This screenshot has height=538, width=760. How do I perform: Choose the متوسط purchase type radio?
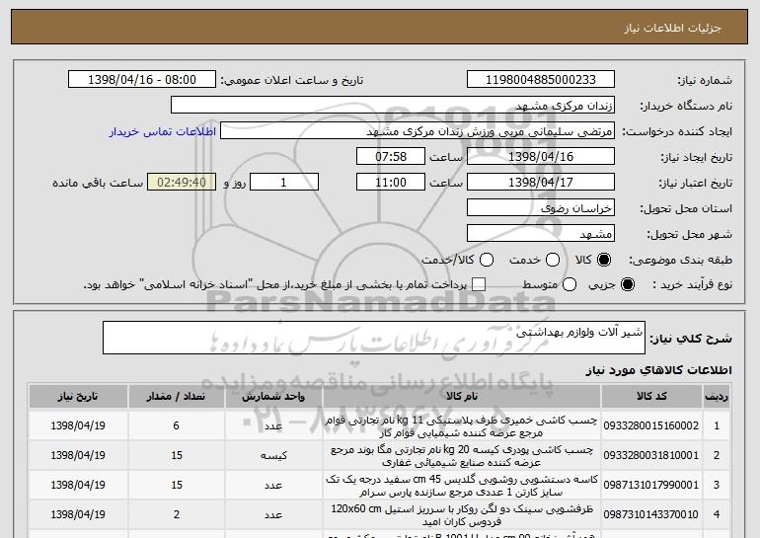(x=570, y=285)
